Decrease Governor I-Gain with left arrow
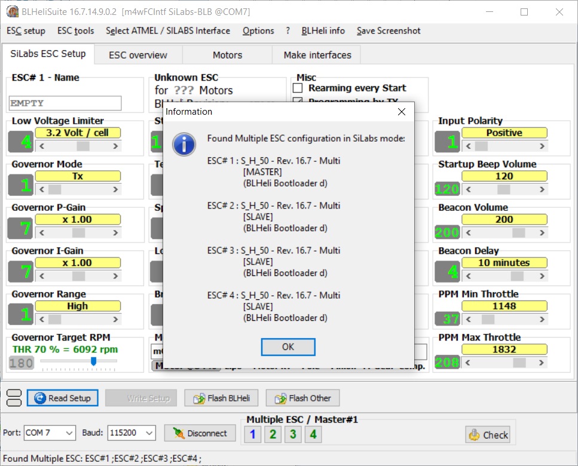Viewport: 578px width, 466px height. pos(42,276)
